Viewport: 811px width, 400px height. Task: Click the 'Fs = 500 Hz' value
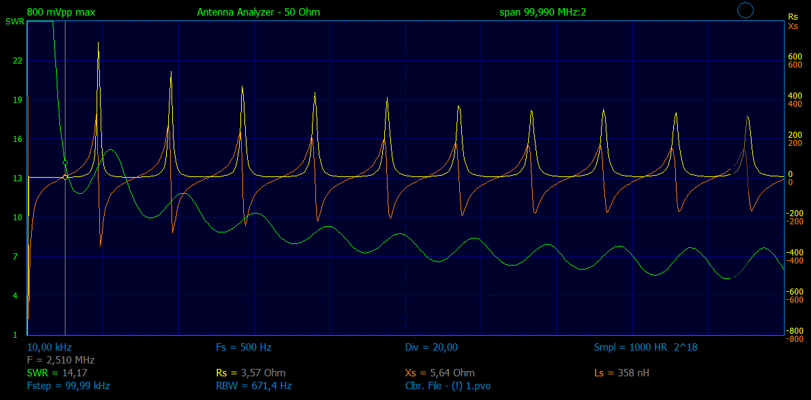pyautogui.click(x=243, y=347)
